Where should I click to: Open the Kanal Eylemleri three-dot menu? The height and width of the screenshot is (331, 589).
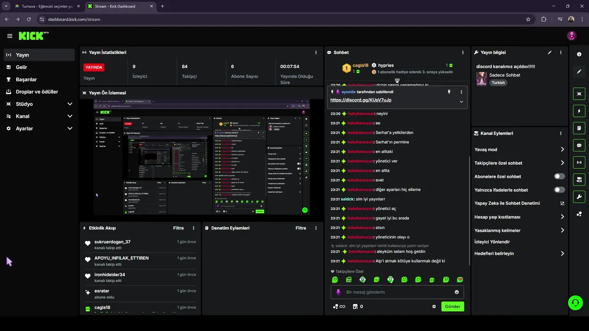click(x=560, y=133)
